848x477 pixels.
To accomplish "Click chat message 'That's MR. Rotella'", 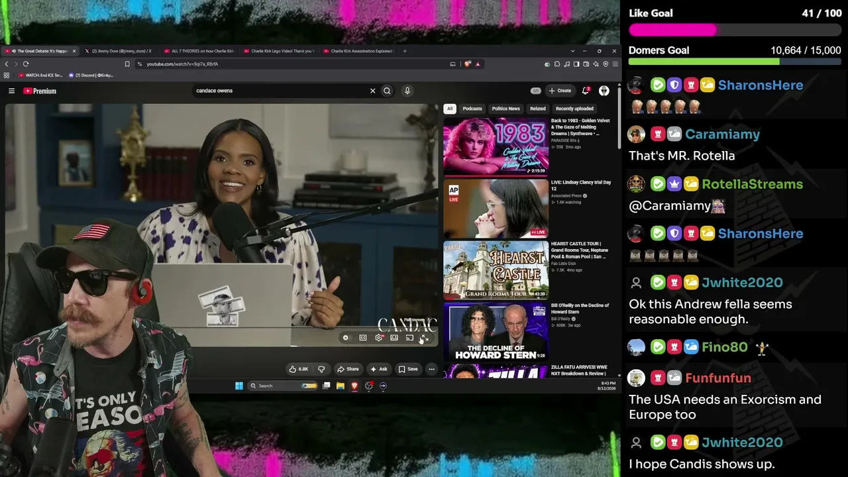I will (x=682, y=156).
